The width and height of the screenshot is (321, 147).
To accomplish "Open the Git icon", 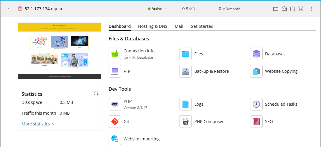I will [x=115, y=122].
